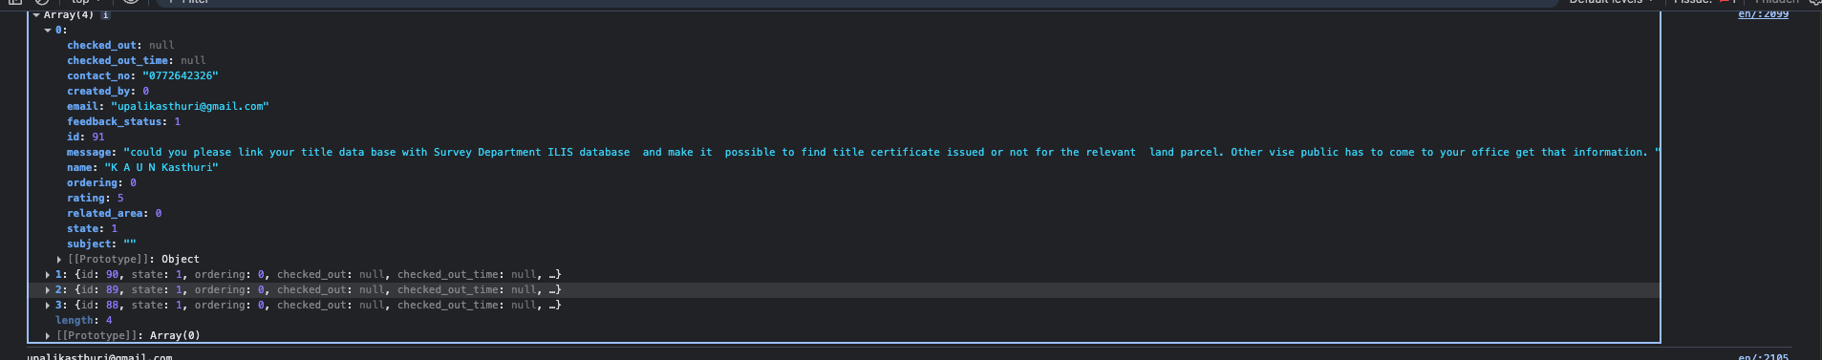This screenshot has width=1822, height=360.
Task: Click the info badge beside Array(4)
Action: click(x=105, y=15)
